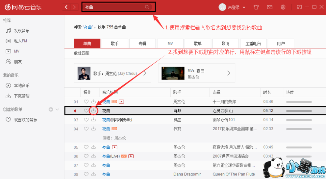Add a new playlist with plus icon
This screenshot has width=326, height=179.
click(x=51, y=109)
